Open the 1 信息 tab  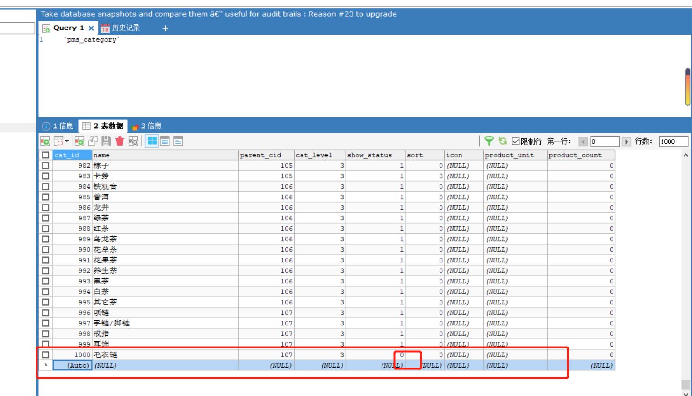58,126
